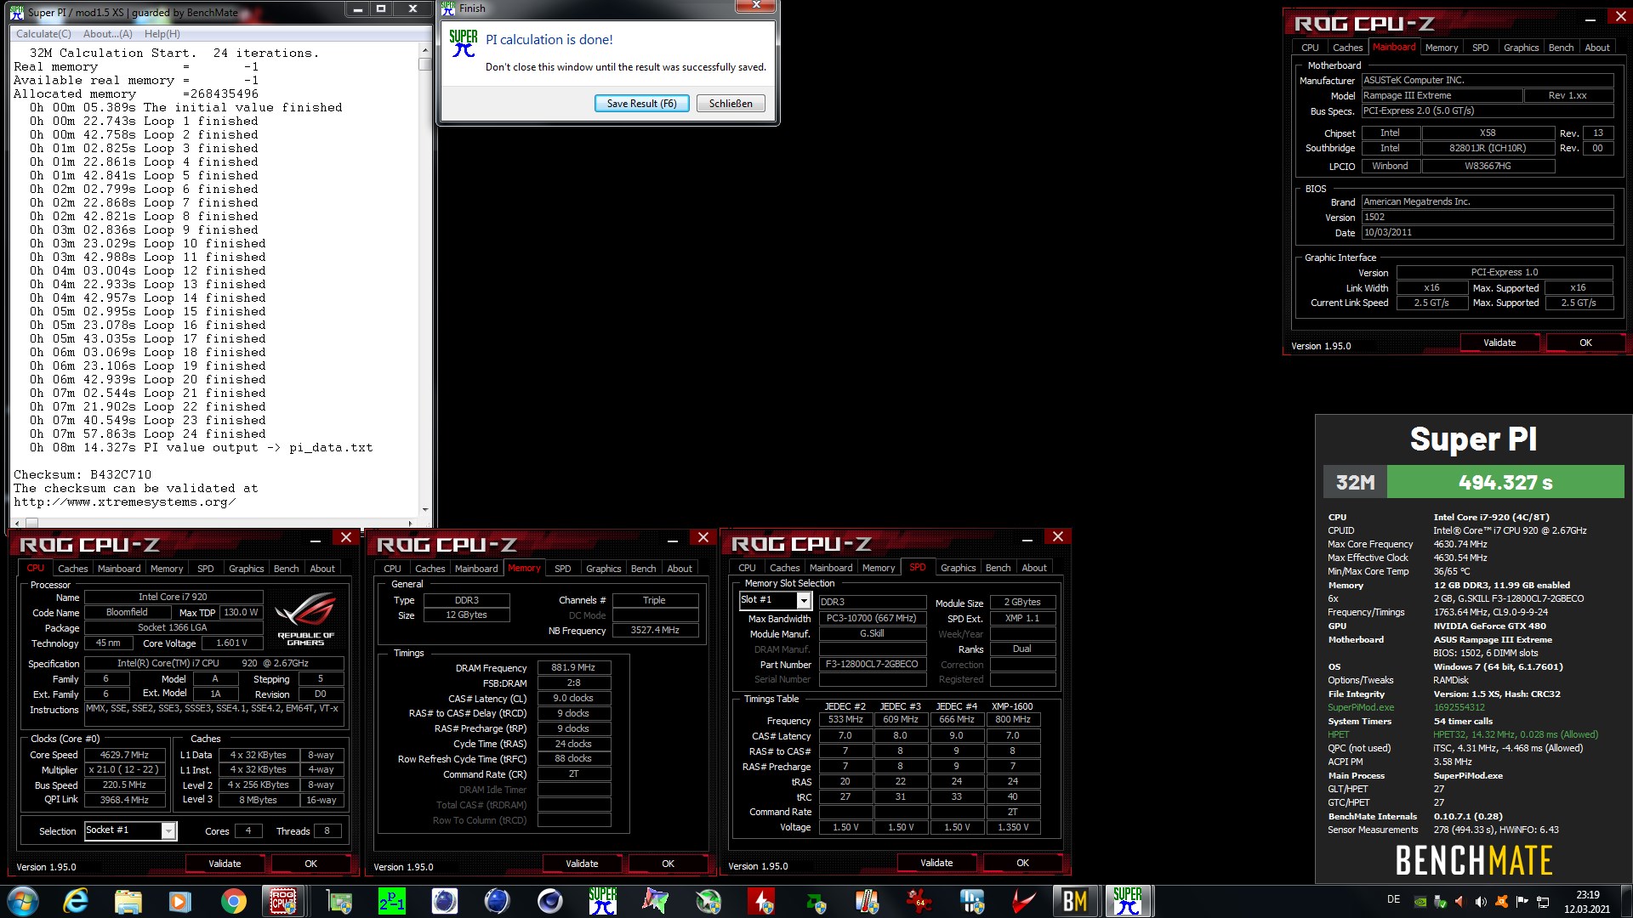Click the red audio manager tray icon

click(x=1460, y=902)
